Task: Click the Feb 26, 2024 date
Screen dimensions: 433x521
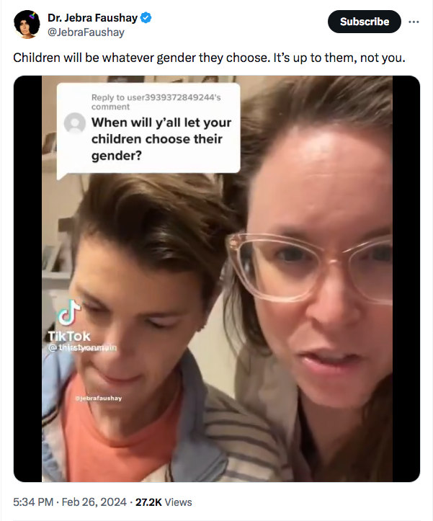Action: [x=94, y=502]
